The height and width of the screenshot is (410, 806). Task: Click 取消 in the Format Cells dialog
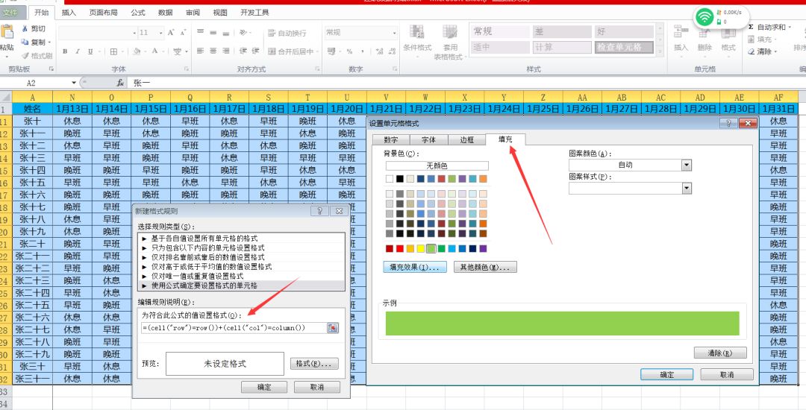click(727, 375)
